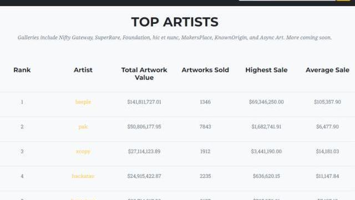Sort table by Rank column header
This screenshot has width=355, height=200.
point(22,70)
